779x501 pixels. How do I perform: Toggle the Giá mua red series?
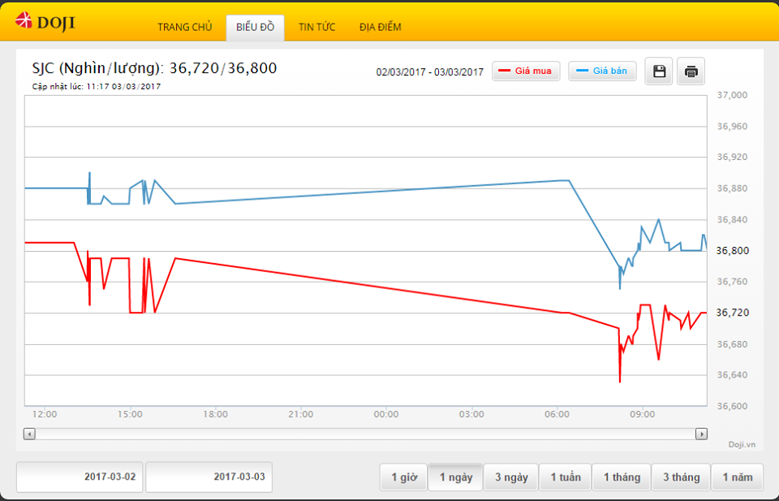(526, 71)
